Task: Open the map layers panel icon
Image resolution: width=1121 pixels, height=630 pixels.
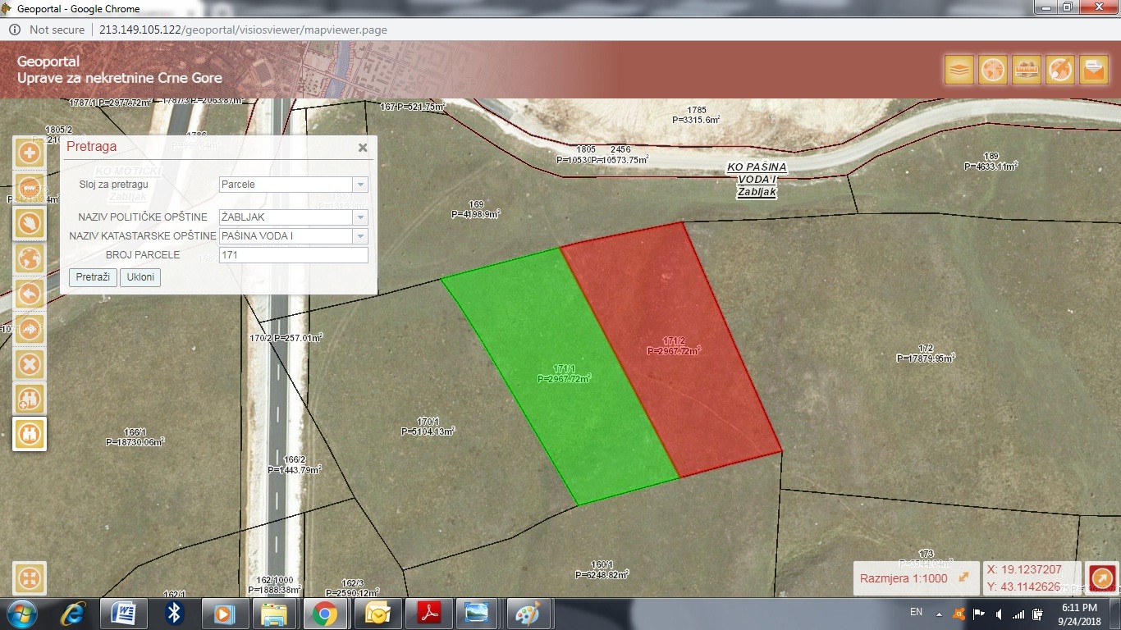Action: click(x=959, y=70)
